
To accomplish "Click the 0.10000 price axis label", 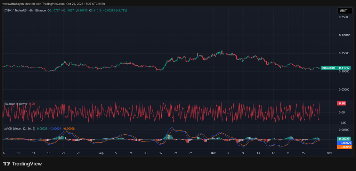I will click(x=344, y=71).
